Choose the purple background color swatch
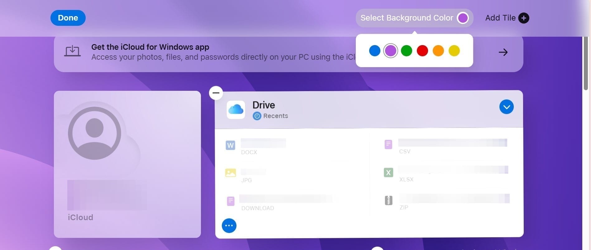The image size is (591, 250). [x=390, y=51]
